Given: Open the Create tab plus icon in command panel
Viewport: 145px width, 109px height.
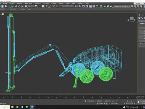Looking at the screenshot, I should pos(139,15).
